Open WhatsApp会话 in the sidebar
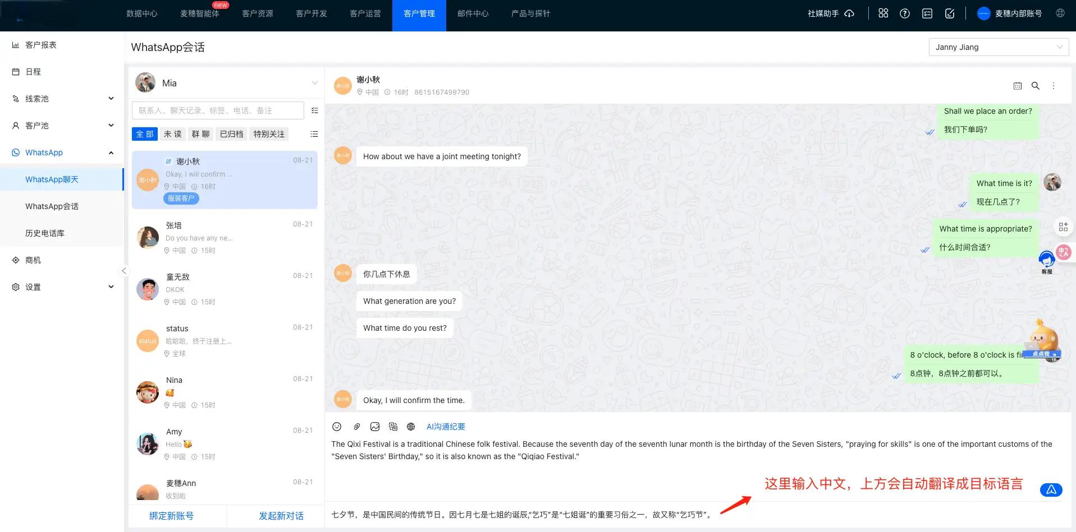Image resolution: width=1076 pixels, height=532 pixels. (x=52, y=206)
